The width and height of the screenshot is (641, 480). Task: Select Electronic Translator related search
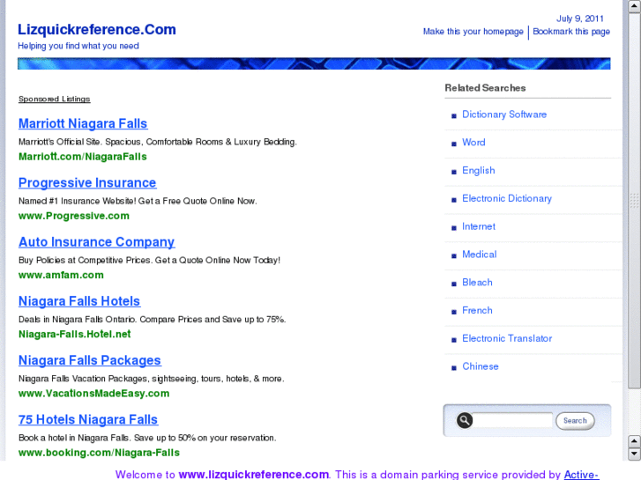pos(507,339)
